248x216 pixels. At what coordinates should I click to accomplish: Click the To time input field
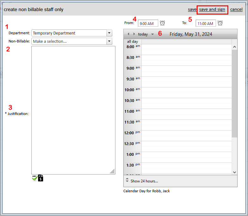tap(206, 23)
